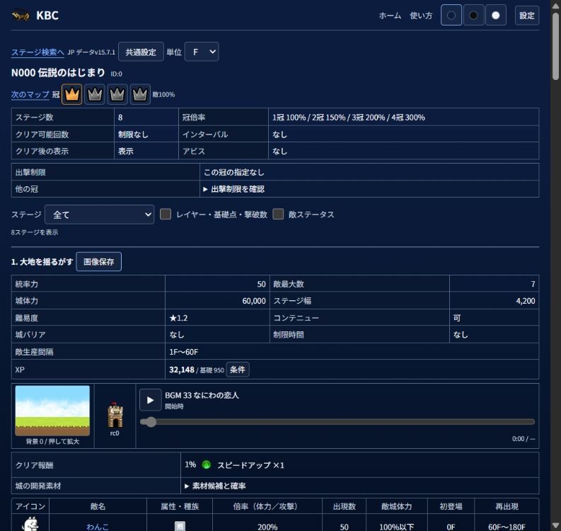Open the わんこ enemy name link

click(x=98, y=527)
